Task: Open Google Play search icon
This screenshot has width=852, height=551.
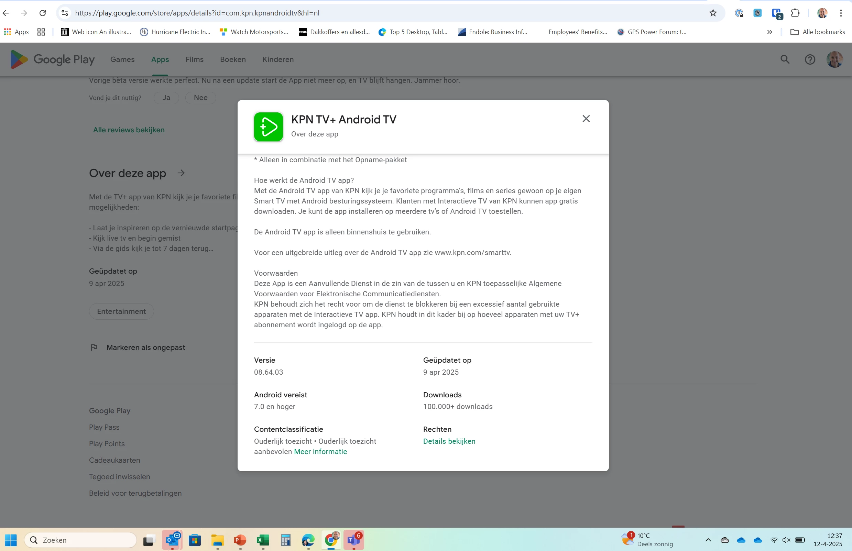Action: pos(785,59)
